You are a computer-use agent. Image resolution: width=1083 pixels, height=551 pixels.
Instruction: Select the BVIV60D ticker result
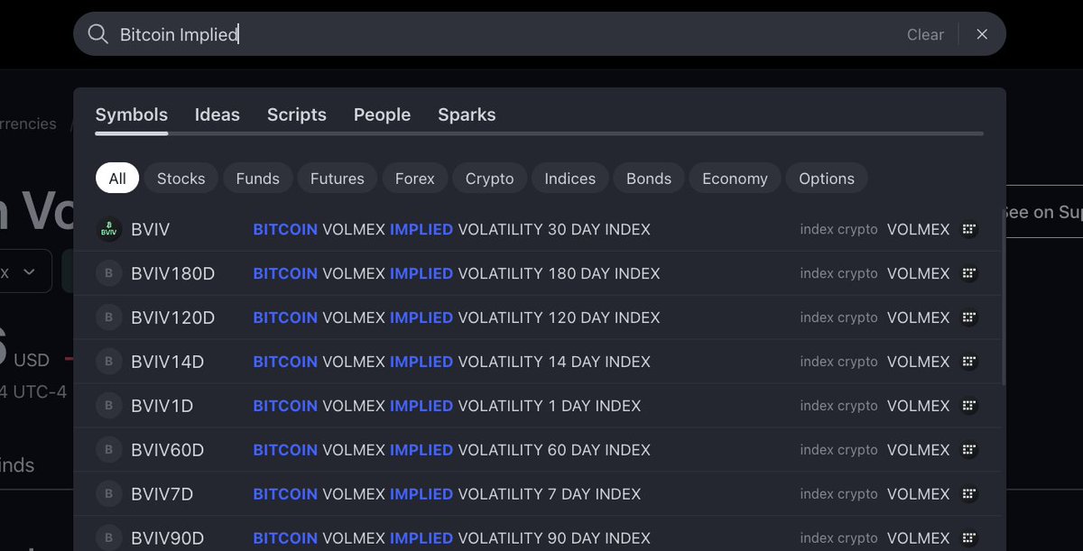click(x=167, y=450)
